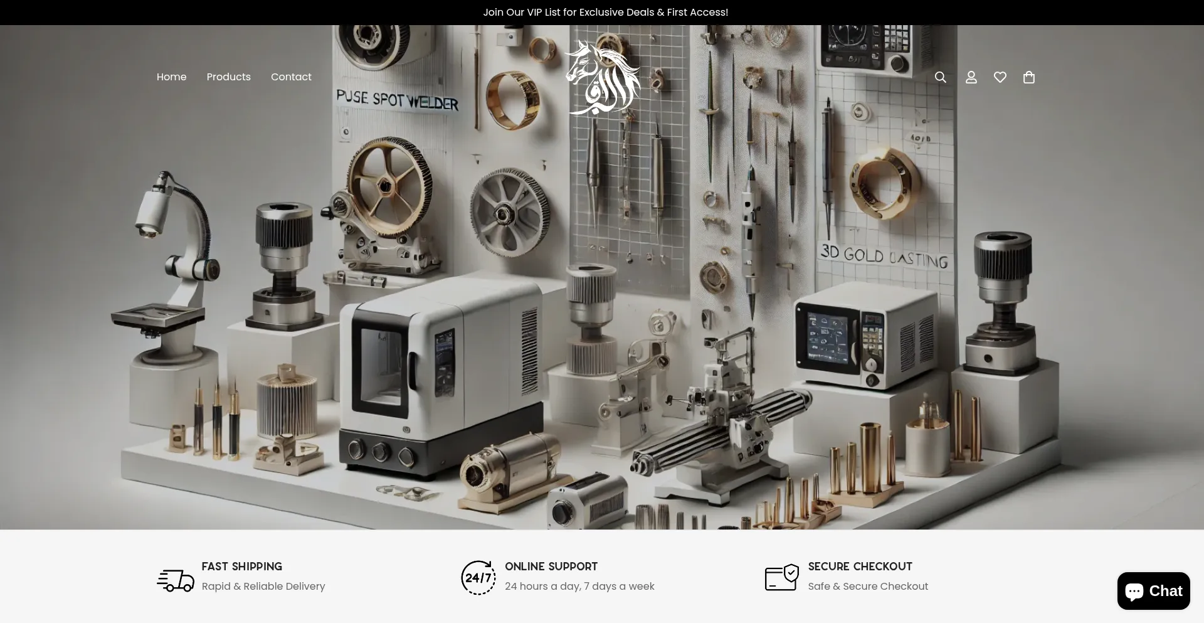Click the VIP List announcement bar
The height and width of the screenshot is (623, 1204).
[x=602, y=13]
